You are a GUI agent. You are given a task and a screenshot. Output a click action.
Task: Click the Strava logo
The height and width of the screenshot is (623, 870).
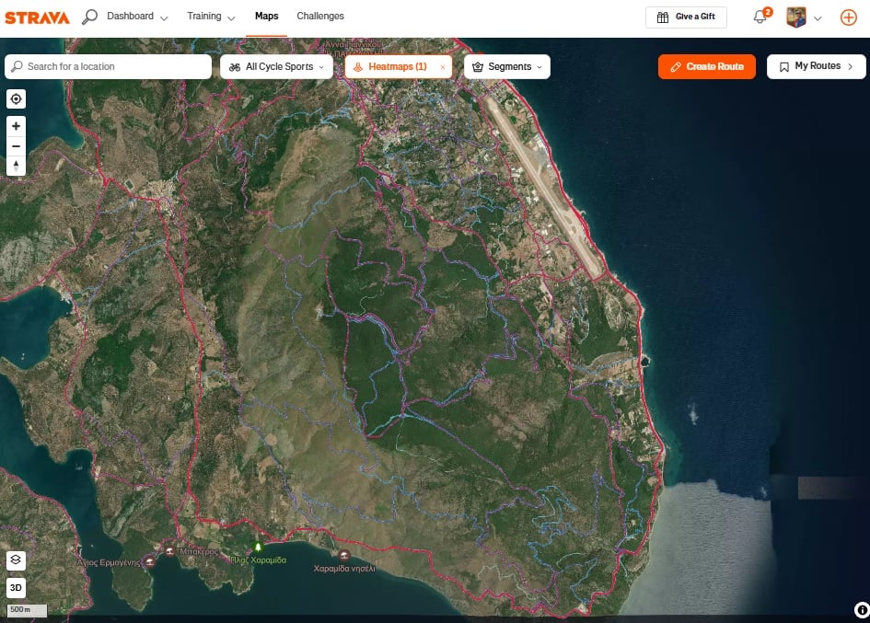[37, 17]
